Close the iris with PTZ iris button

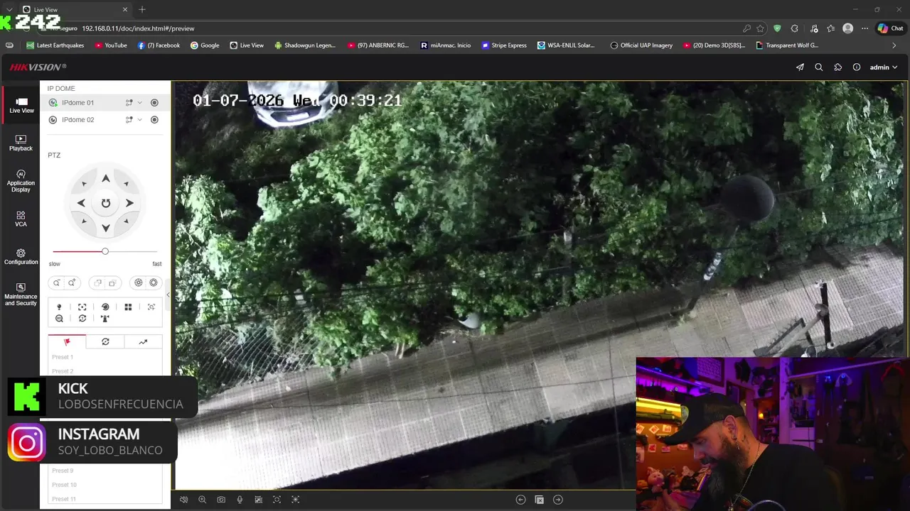pyautogui.click(x=139, y=282)
